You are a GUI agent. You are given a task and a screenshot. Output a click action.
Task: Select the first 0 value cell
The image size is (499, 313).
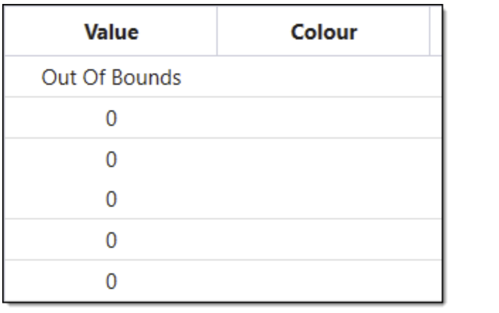[x=111, y=118]
